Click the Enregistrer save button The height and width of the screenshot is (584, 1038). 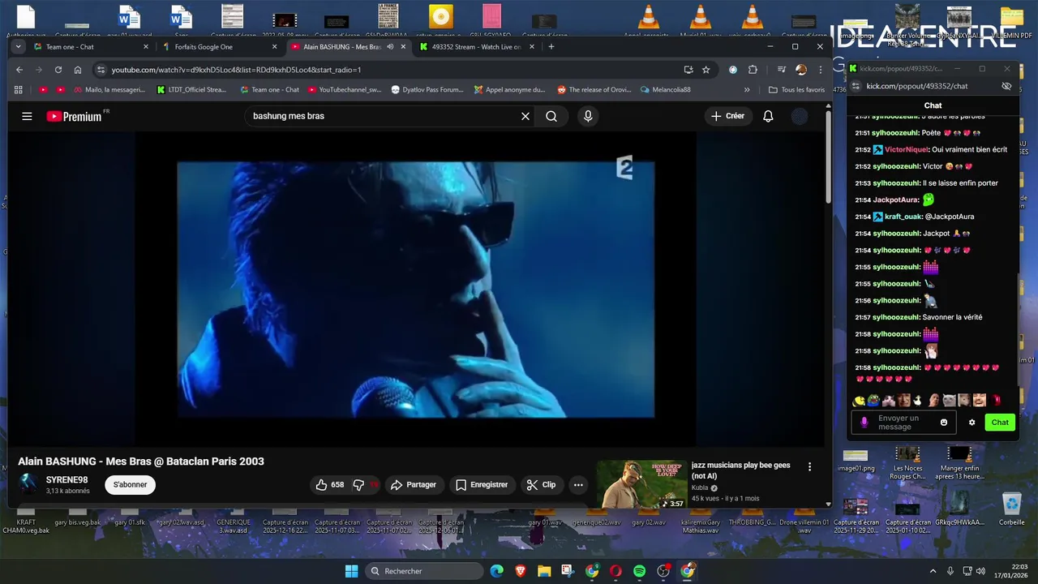(x=482, y=484)
